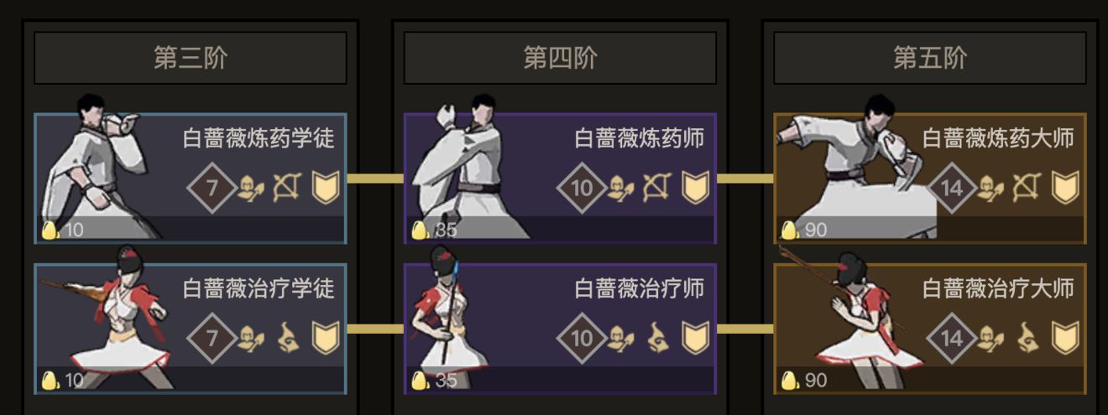Select the 第三阶 tier header

pyautogui.click(x=191, y=58)
